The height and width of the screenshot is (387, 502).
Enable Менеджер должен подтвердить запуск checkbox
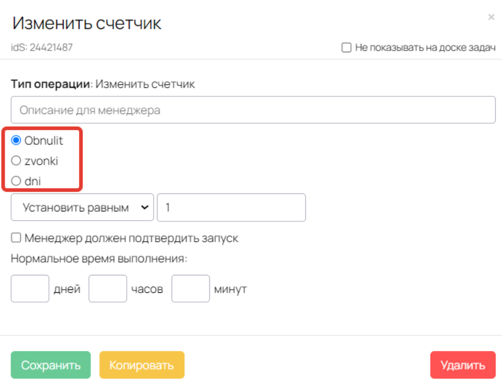click(x=16, y=238)
